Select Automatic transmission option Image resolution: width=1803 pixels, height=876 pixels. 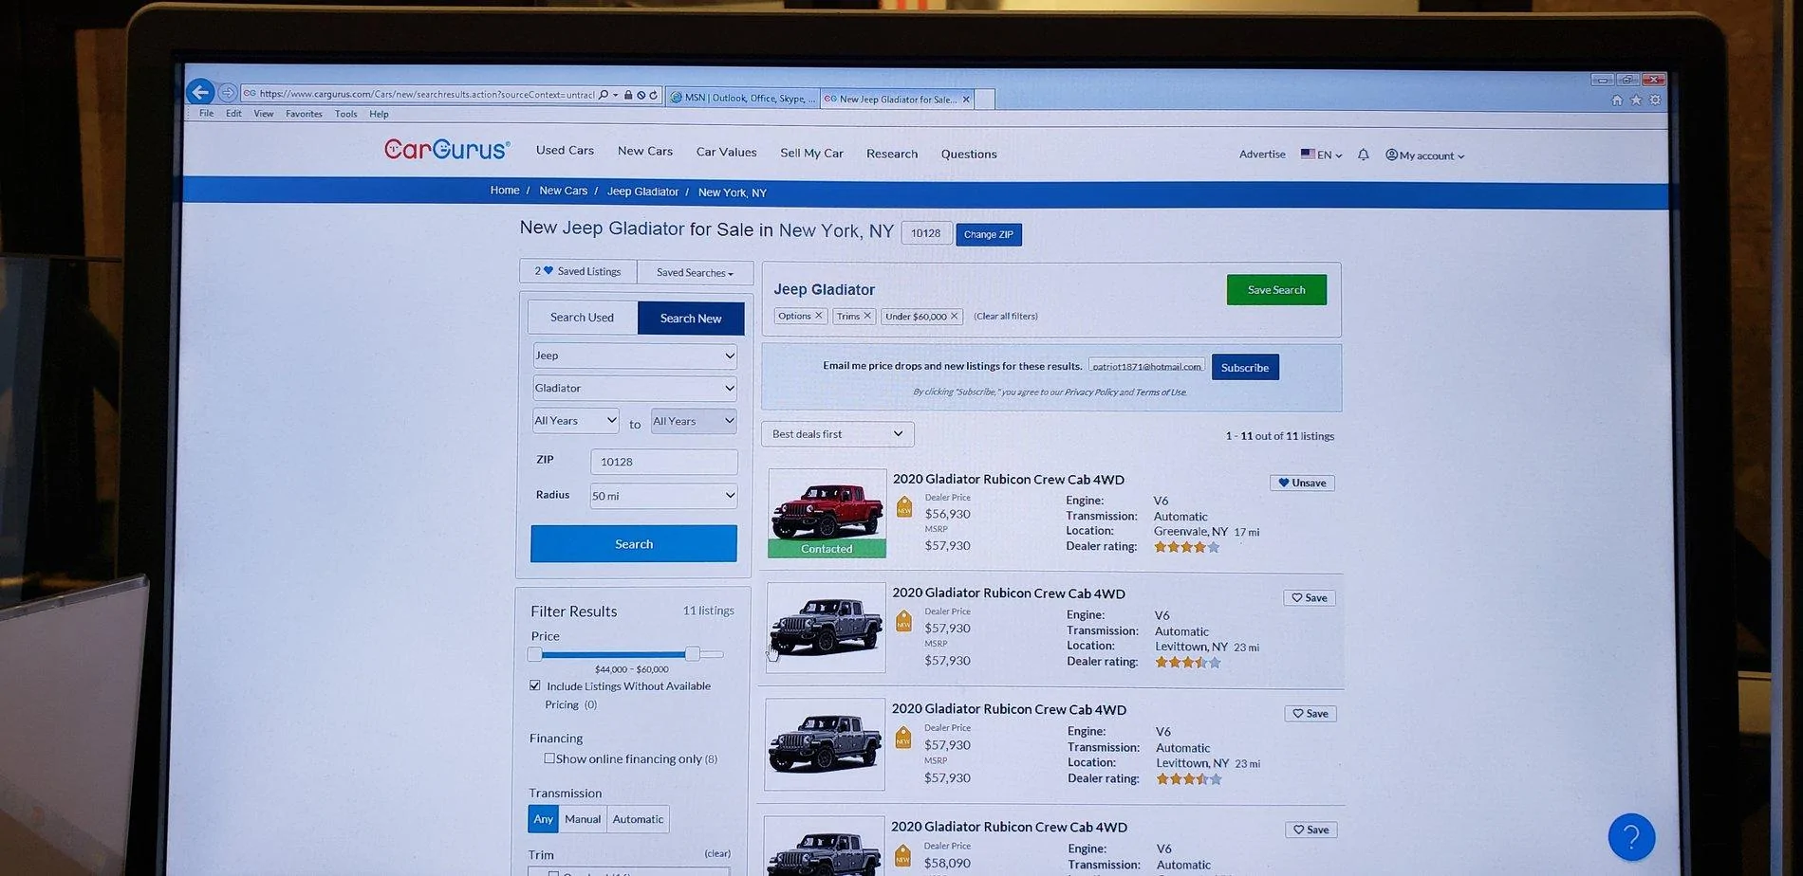coord(638,819)
